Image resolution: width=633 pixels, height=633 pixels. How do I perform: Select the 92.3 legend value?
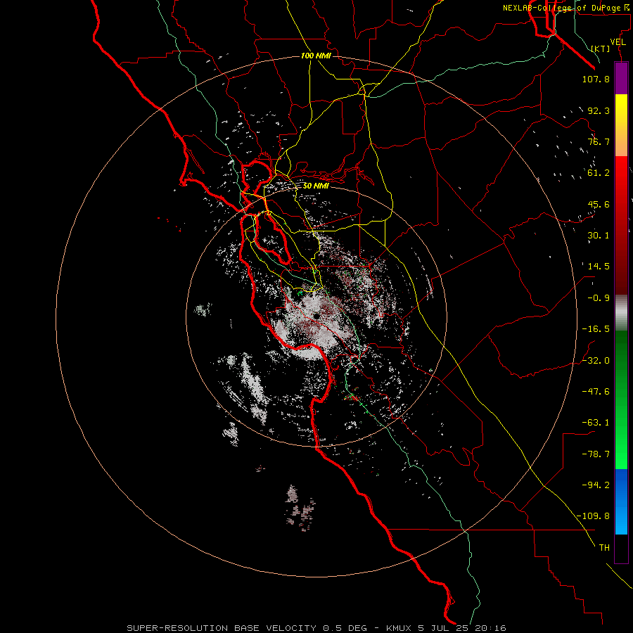599,110
